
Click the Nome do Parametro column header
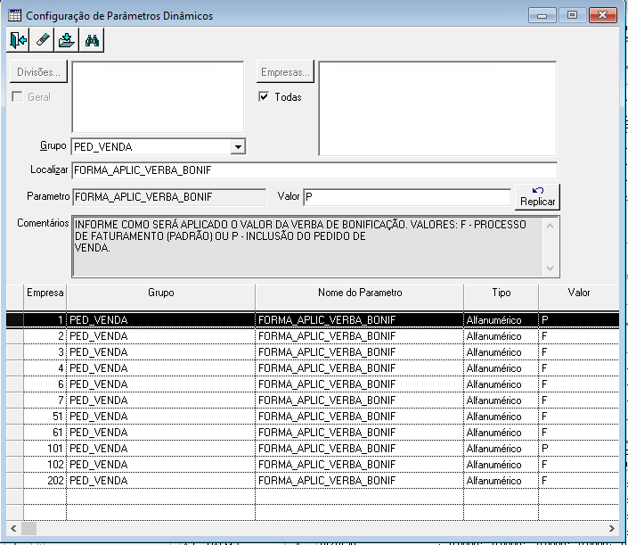pos(359,297)
